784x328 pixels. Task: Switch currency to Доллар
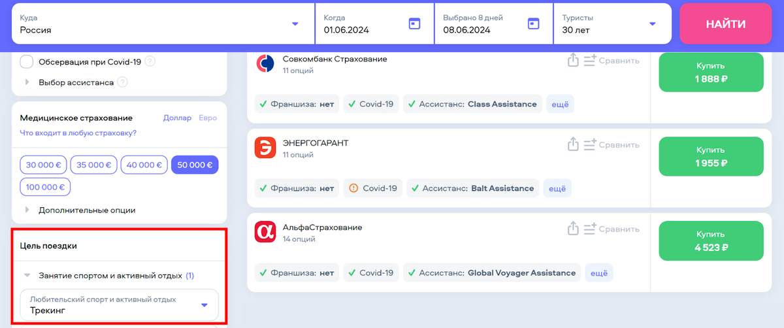177,118
